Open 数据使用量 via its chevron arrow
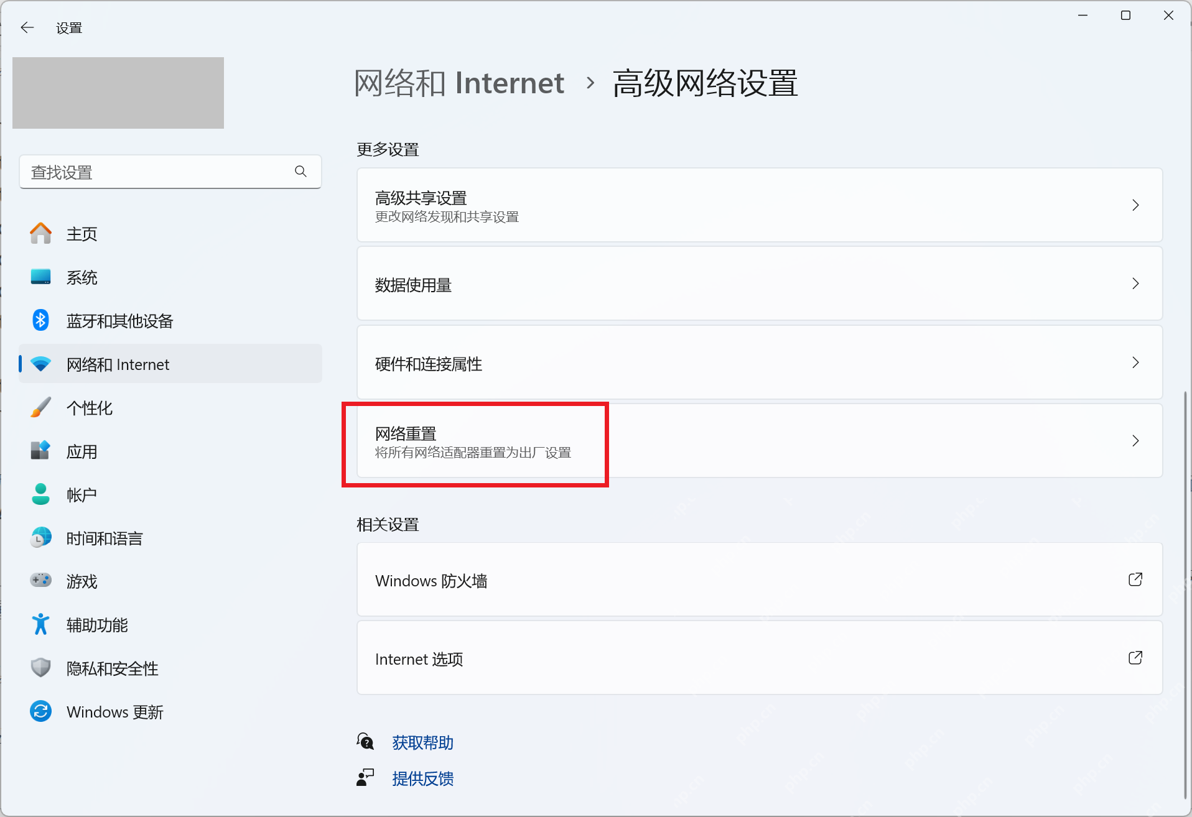The width and height of the screenshot is (1192, 817). [1135, 284]
